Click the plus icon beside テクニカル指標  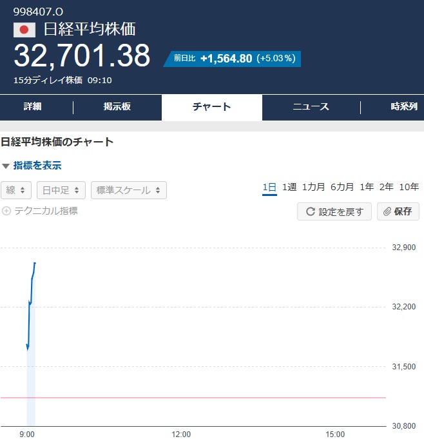click(6, 211)
